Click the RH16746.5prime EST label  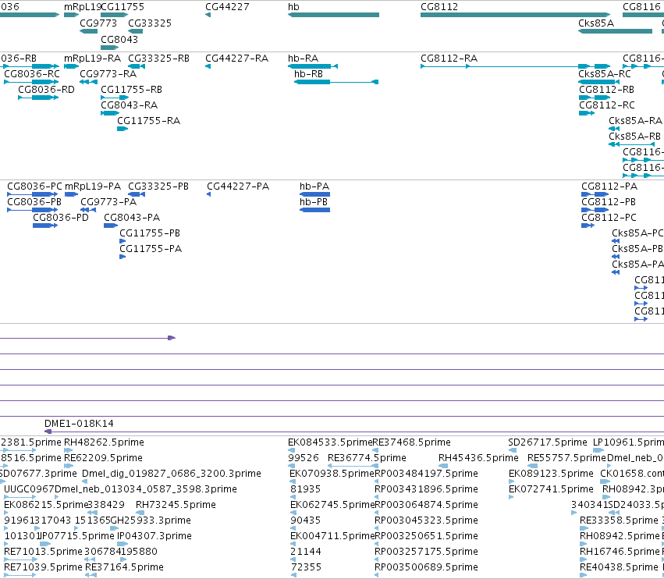(620, 552)
